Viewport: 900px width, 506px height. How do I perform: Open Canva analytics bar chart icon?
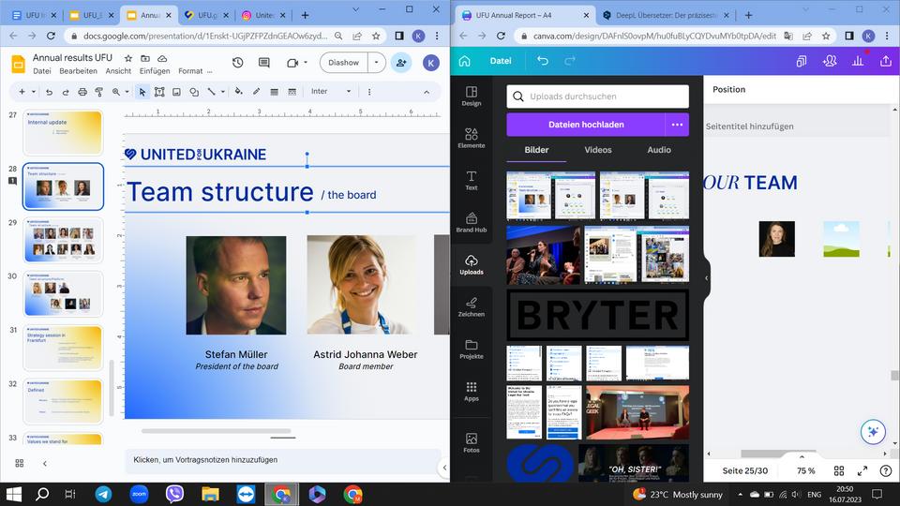coord(858,61)
